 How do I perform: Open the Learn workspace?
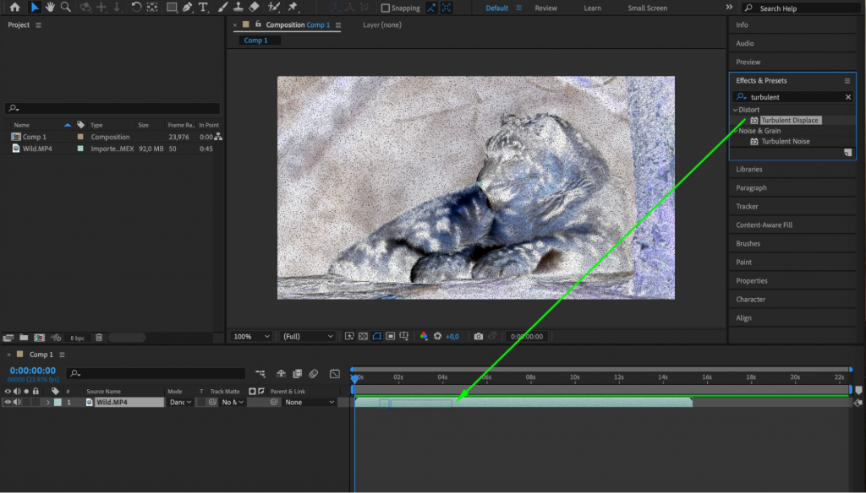tap(592, 8)
